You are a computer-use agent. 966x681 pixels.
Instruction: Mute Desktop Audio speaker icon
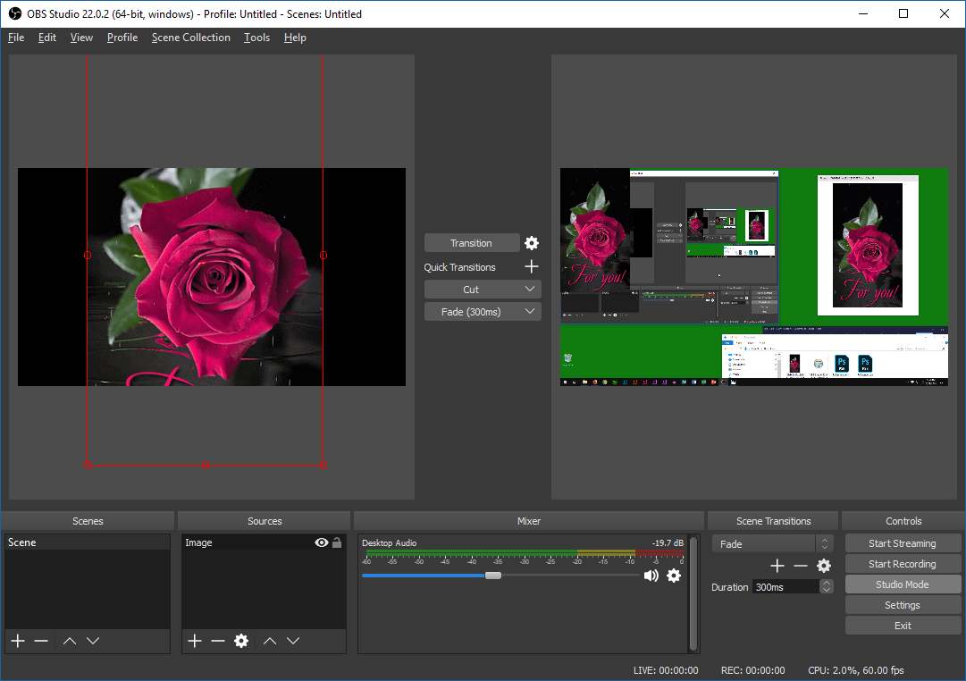pyautogui.click(x=651, y=576)
